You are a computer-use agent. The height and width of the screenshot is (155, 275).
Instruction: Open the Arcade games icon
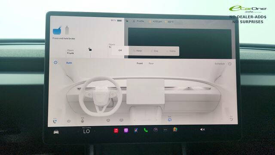click(175, 130)
